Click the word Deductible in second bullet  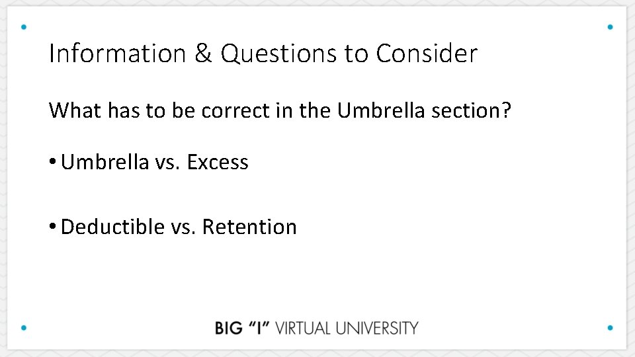coord(113,227)
